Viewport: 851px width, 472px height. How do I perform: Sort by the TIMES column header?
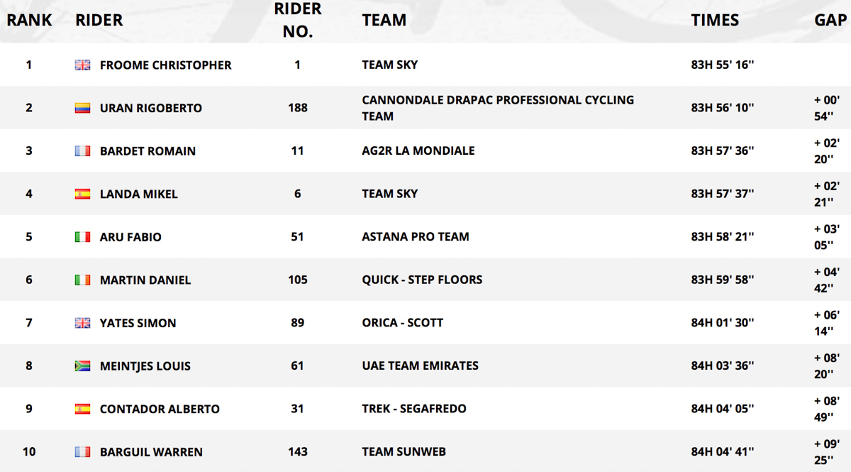click(x=715, y=20)
